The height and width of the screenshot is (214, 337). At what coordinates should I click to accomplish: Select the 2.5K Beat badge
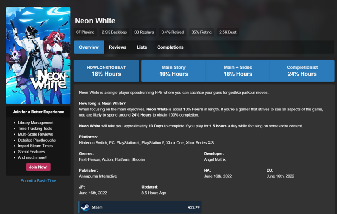(x=228, y=32)
